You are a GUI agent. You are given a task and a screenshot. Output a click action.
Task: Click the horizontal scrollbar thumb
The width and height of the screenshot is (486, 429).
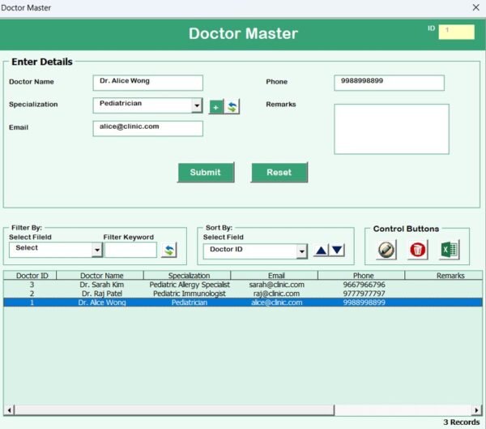point(174,410)
